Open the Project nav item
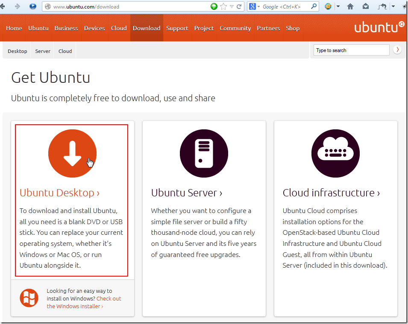408x324 pixels. (x=204, y=28)
